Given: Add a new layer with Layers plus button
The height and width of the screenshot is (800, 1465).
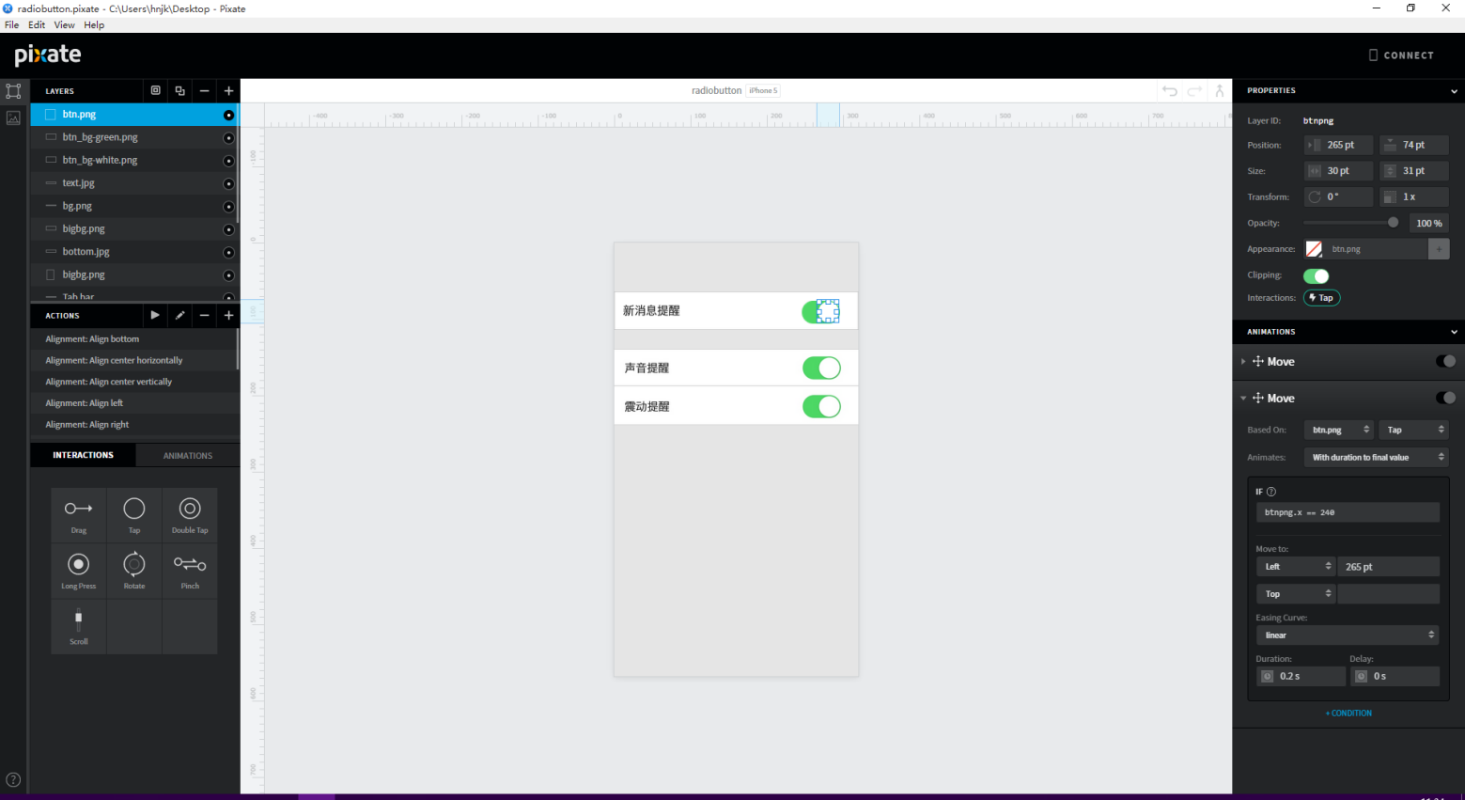Looking at the screenshot, I should coord(228,90).
